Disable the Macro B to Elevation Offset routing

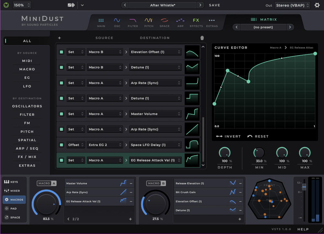pyautogui.click(x=61, y=52)
